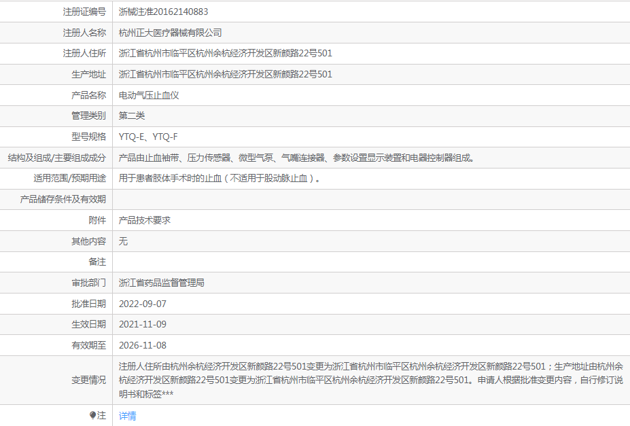Screen dimensions: 630x426
Task: Select registration number 浙械注准20162140883
Action: tap(164, 12)
